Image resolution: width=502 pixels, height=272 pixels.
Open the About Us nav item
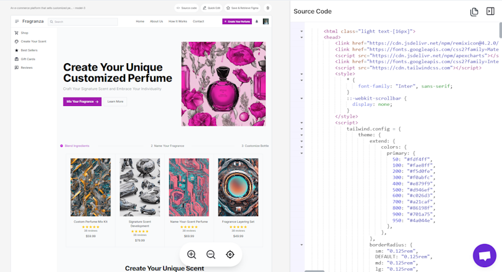point(157,22)
